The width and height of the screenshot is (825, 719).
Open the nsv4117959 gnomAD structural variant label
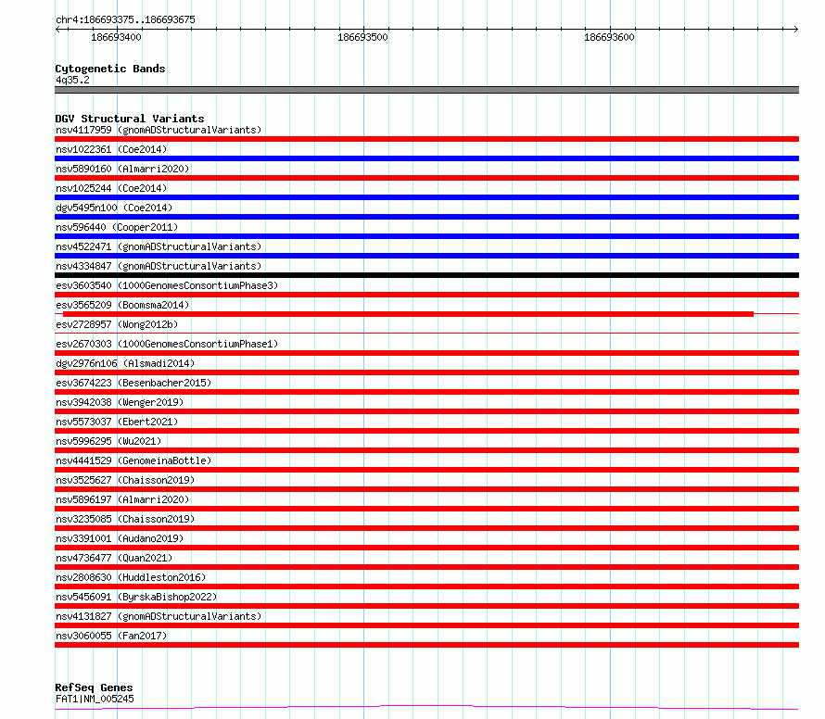(159, 130)
